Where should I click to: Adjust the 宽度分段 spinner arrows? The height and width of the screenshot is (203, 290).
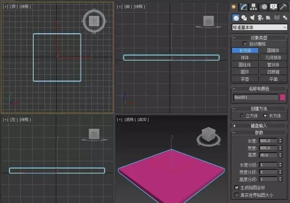click(x=280, y=172)
